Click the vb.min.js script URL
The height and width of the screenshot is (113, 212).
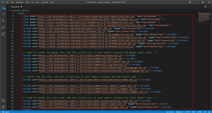click(x=86, y=46)
